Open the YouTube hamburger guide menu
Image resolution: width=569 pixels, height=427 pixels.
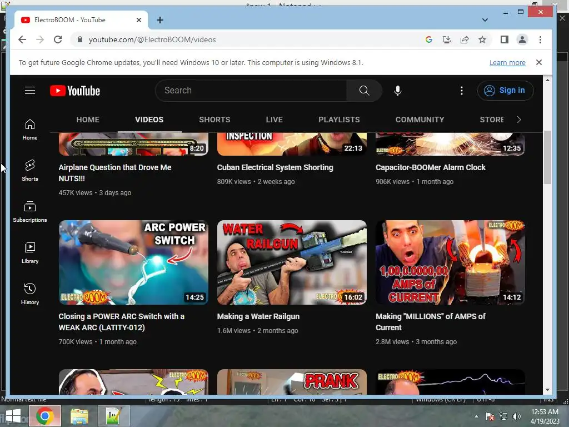pyautogui.click(x=30, y=91)
